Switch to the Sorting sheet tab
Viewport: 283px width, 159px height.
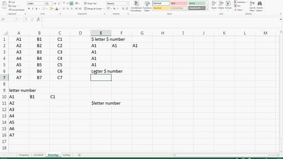click(x=66, y=155)
